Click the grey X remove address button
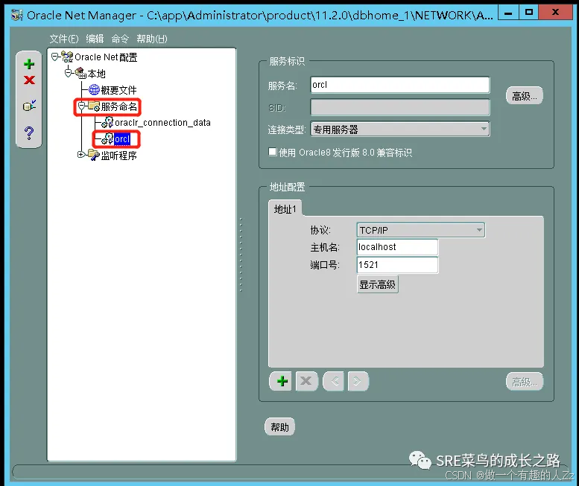 pyautogui.click(x=306, y=381)
